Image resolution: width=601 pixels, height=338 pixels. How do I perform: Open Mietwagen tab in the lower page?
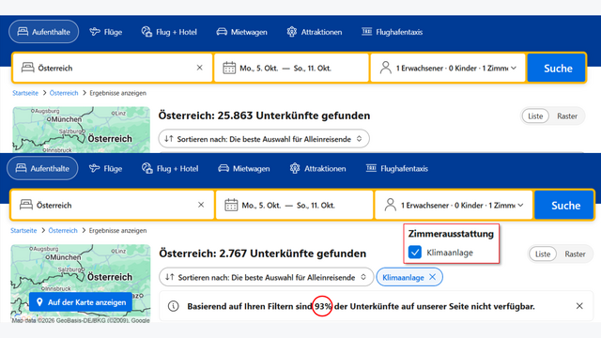pyautogui.click(x=244, y=168)
